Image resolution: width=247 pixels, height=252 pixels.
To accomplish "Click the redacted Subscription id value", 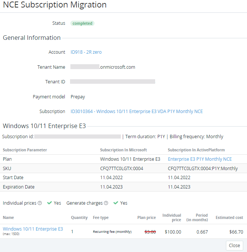I will pos(78,137).
